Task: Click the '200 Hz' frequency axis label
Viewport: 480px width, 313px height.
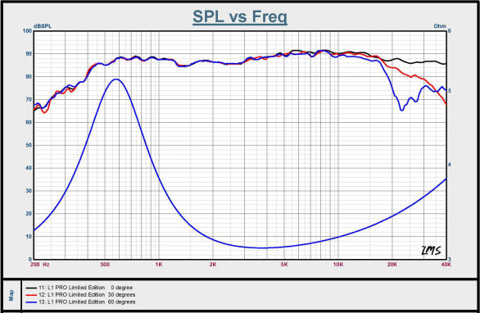Action: pos(40,265)
